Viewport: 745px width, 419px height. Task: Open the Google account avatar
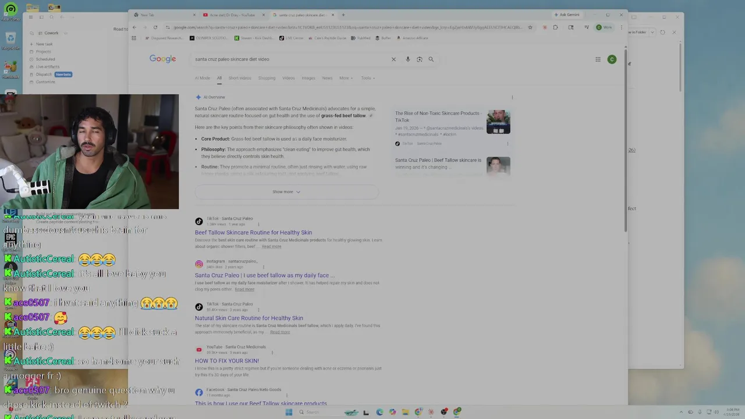pyautogui.click(x=612, y=59)
